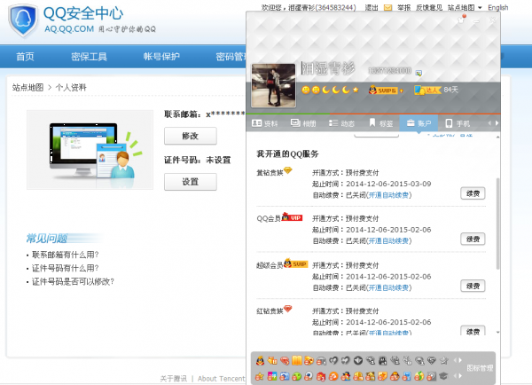The width and height of the screenshot is (532, 385).
Task: Enable 开通自动续费 for 超级会员
Action: 388,287
